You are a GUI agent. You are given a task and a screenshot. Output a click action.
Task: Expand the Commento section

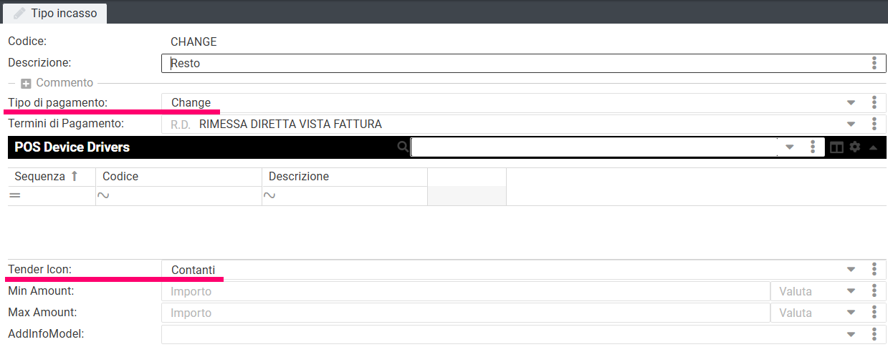(x=26, y=83)
